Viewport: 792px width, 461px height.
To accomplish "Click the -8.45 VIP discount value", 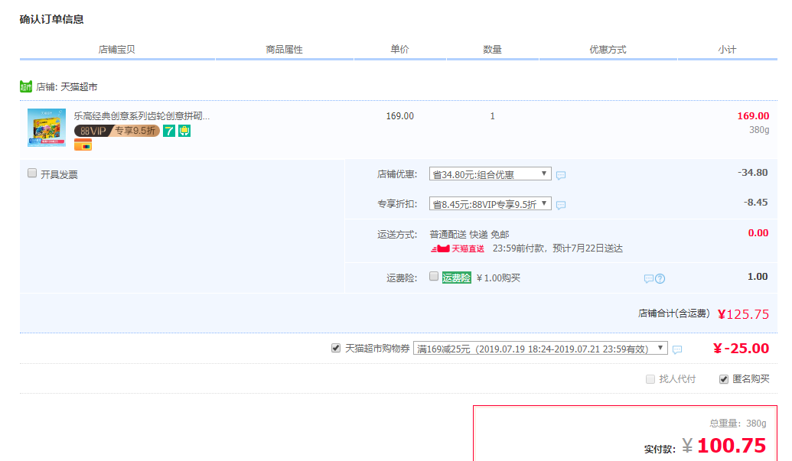I will [755, 203].
